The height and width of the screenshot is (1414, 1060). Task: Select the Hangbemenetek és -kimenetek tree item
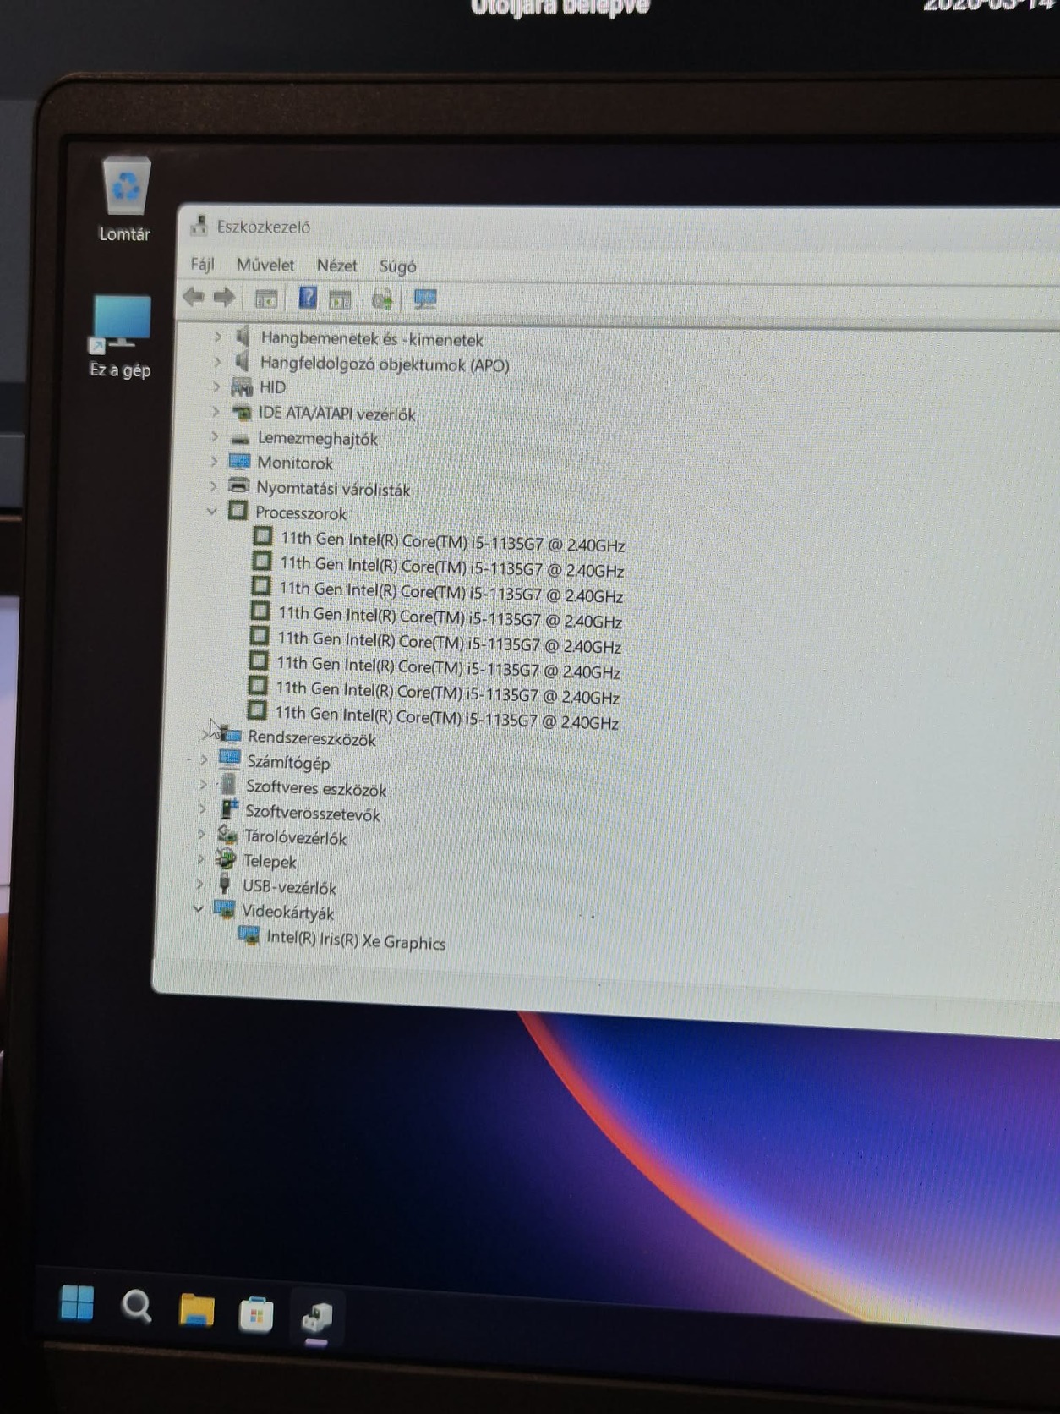(x=372, y=339)
